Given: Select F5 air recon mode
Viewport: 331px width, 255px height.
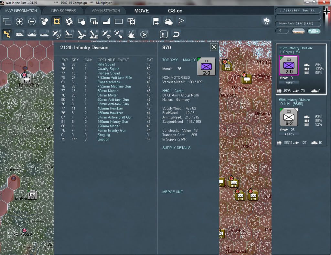Looking at the screenshot, I should tap(57, 34).
